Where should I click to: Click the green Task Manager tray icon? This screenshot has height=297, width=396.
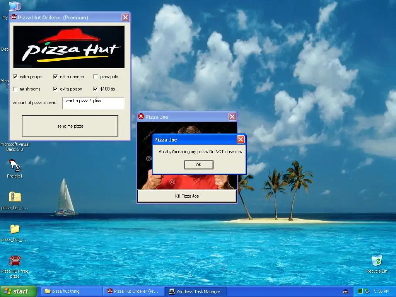point(360,291)
